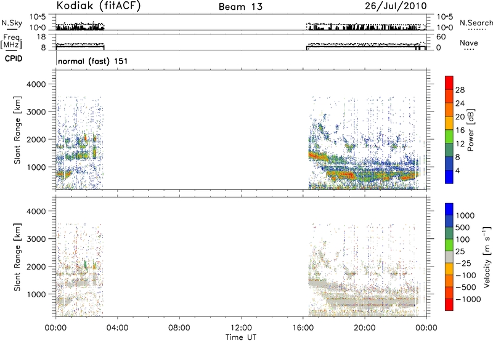The image size is (493, 341).
Task: Click the power panel 'Slant Range [km]' label
Action: 17,130
